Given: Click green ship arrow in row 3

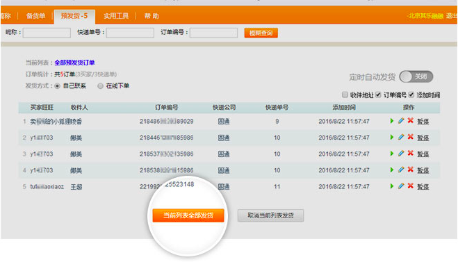Looking at the screenshot, I should tap(392, 154).
